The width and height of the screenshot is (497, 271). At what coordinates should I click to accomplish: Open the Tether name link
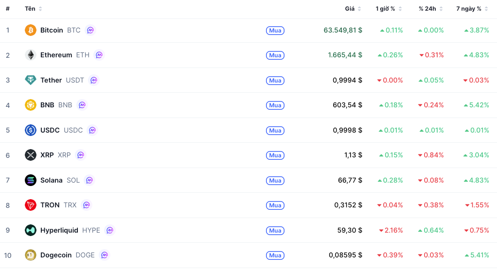coord(51,80)
